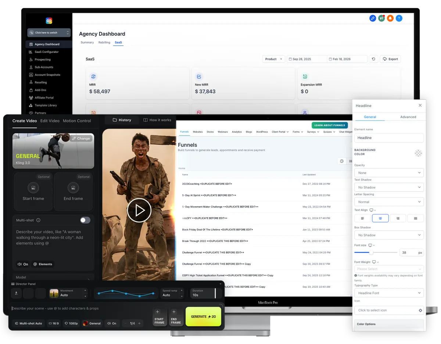Screen dimensions: 441x344
Task: Select left text align in Headline panel
Action: coord(362,218)
